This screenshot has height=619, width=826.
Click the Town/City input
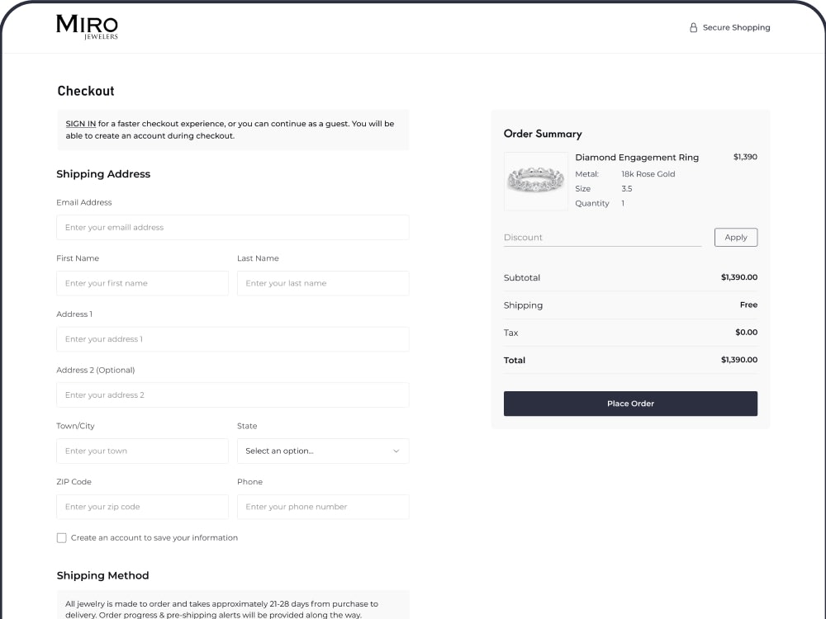(x=142, y=451)
